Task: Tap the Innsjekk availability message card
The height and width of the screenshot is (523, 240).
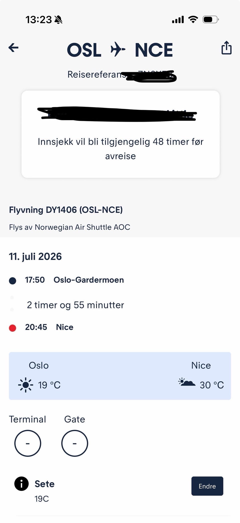Action: (x=120, y=134)
